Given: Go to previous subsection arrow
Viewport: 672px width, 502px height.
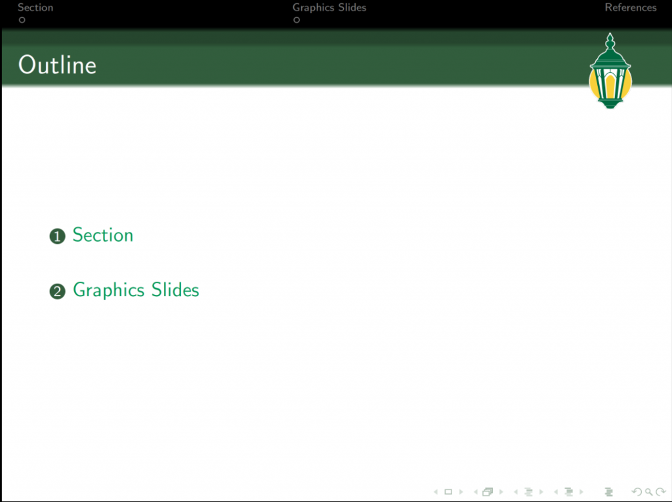Looking at the screenshot, I should coord(516,492).
